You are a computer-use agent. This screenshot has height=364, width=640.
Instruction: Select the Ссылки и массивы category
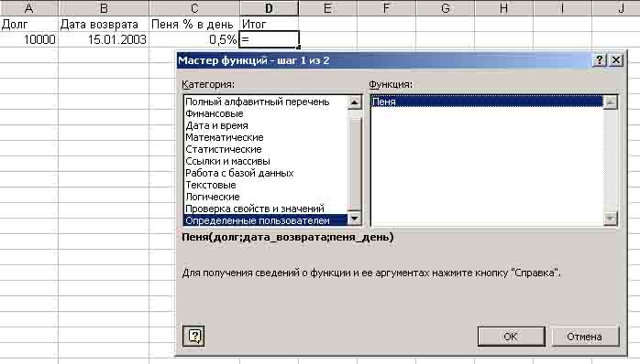(265, 161)
